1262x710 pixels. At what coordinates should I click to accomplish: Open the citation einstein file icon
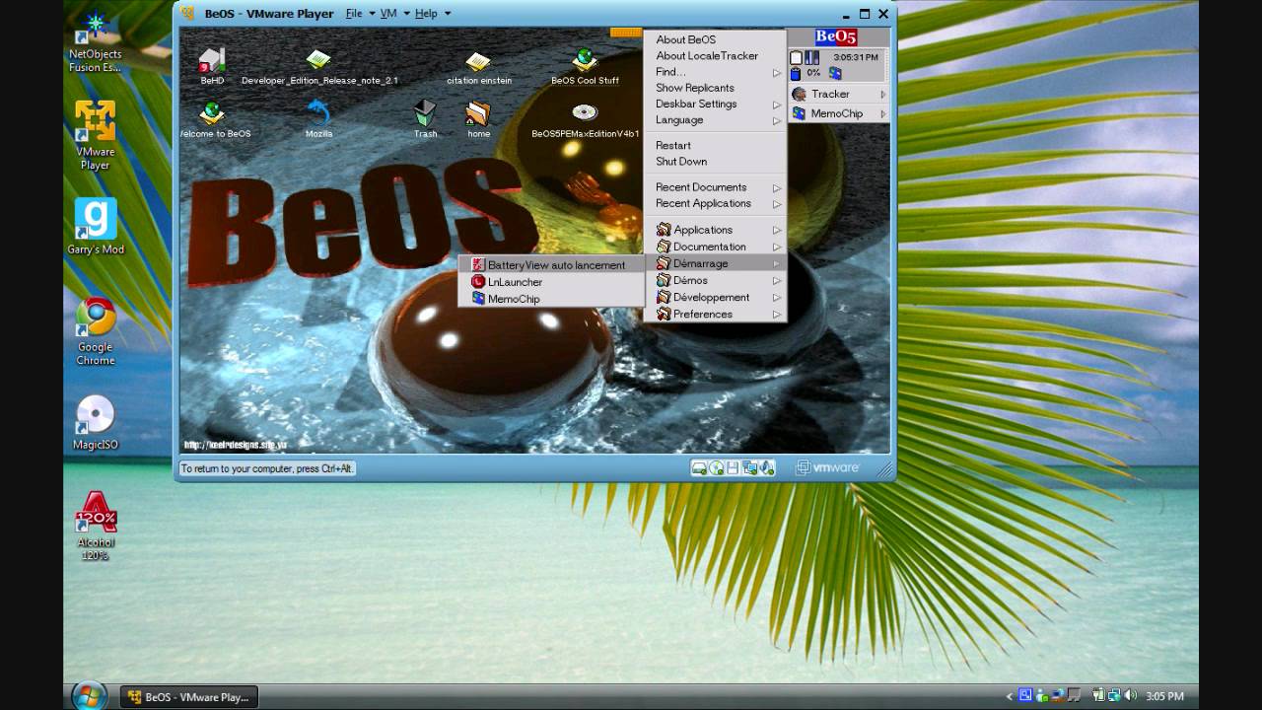pyautogui.click(x=478, y=61)
